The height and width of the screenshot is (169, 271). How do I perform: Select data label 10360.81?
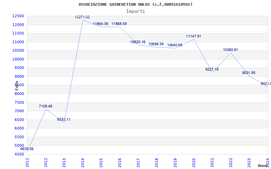pyautogui.click(x=231, y=50)
